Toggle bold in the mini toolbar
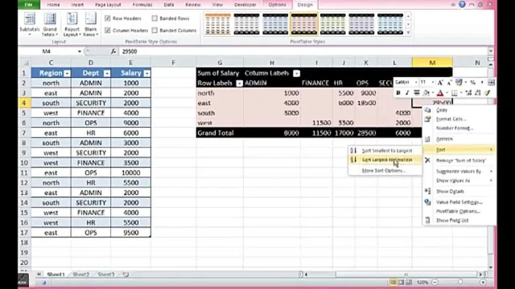The image size is (515, 289). point(398,93)
